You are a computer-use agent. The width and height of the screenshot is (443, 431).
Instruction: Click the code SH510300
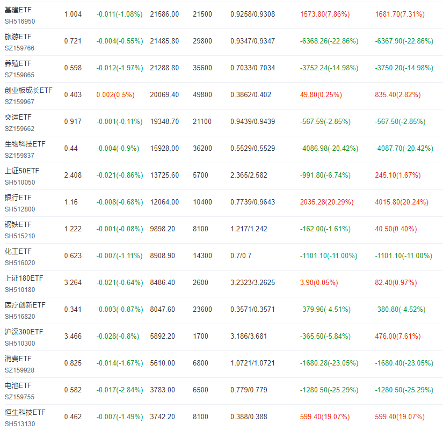pos(20,344)
